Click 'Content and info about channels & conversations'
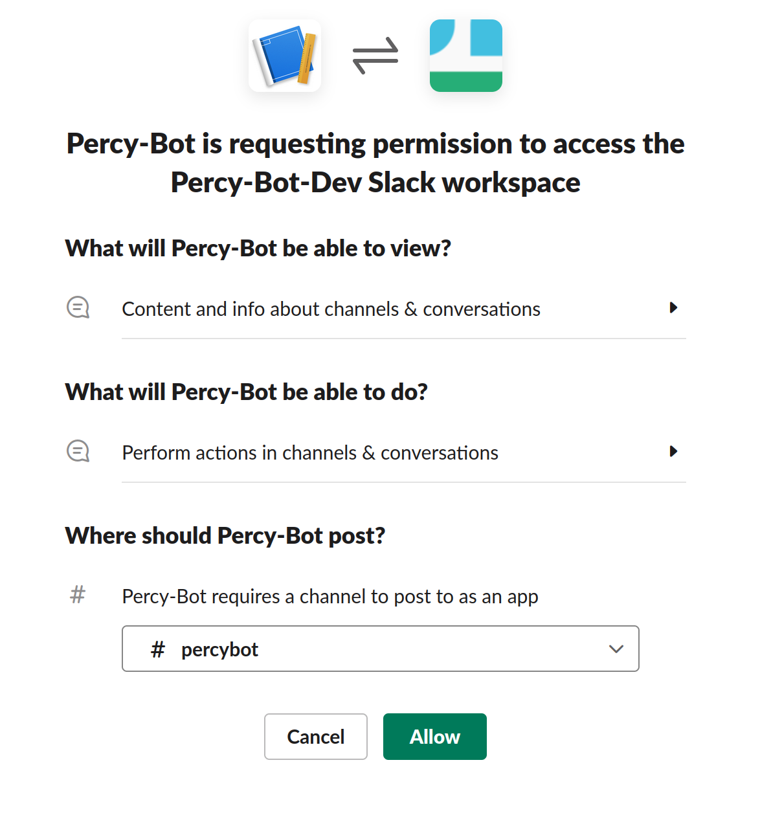 (331, 309)
